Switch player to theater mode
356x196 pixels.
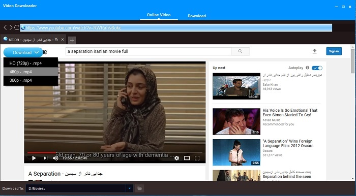pyautogui.click(x=187, y=158)
